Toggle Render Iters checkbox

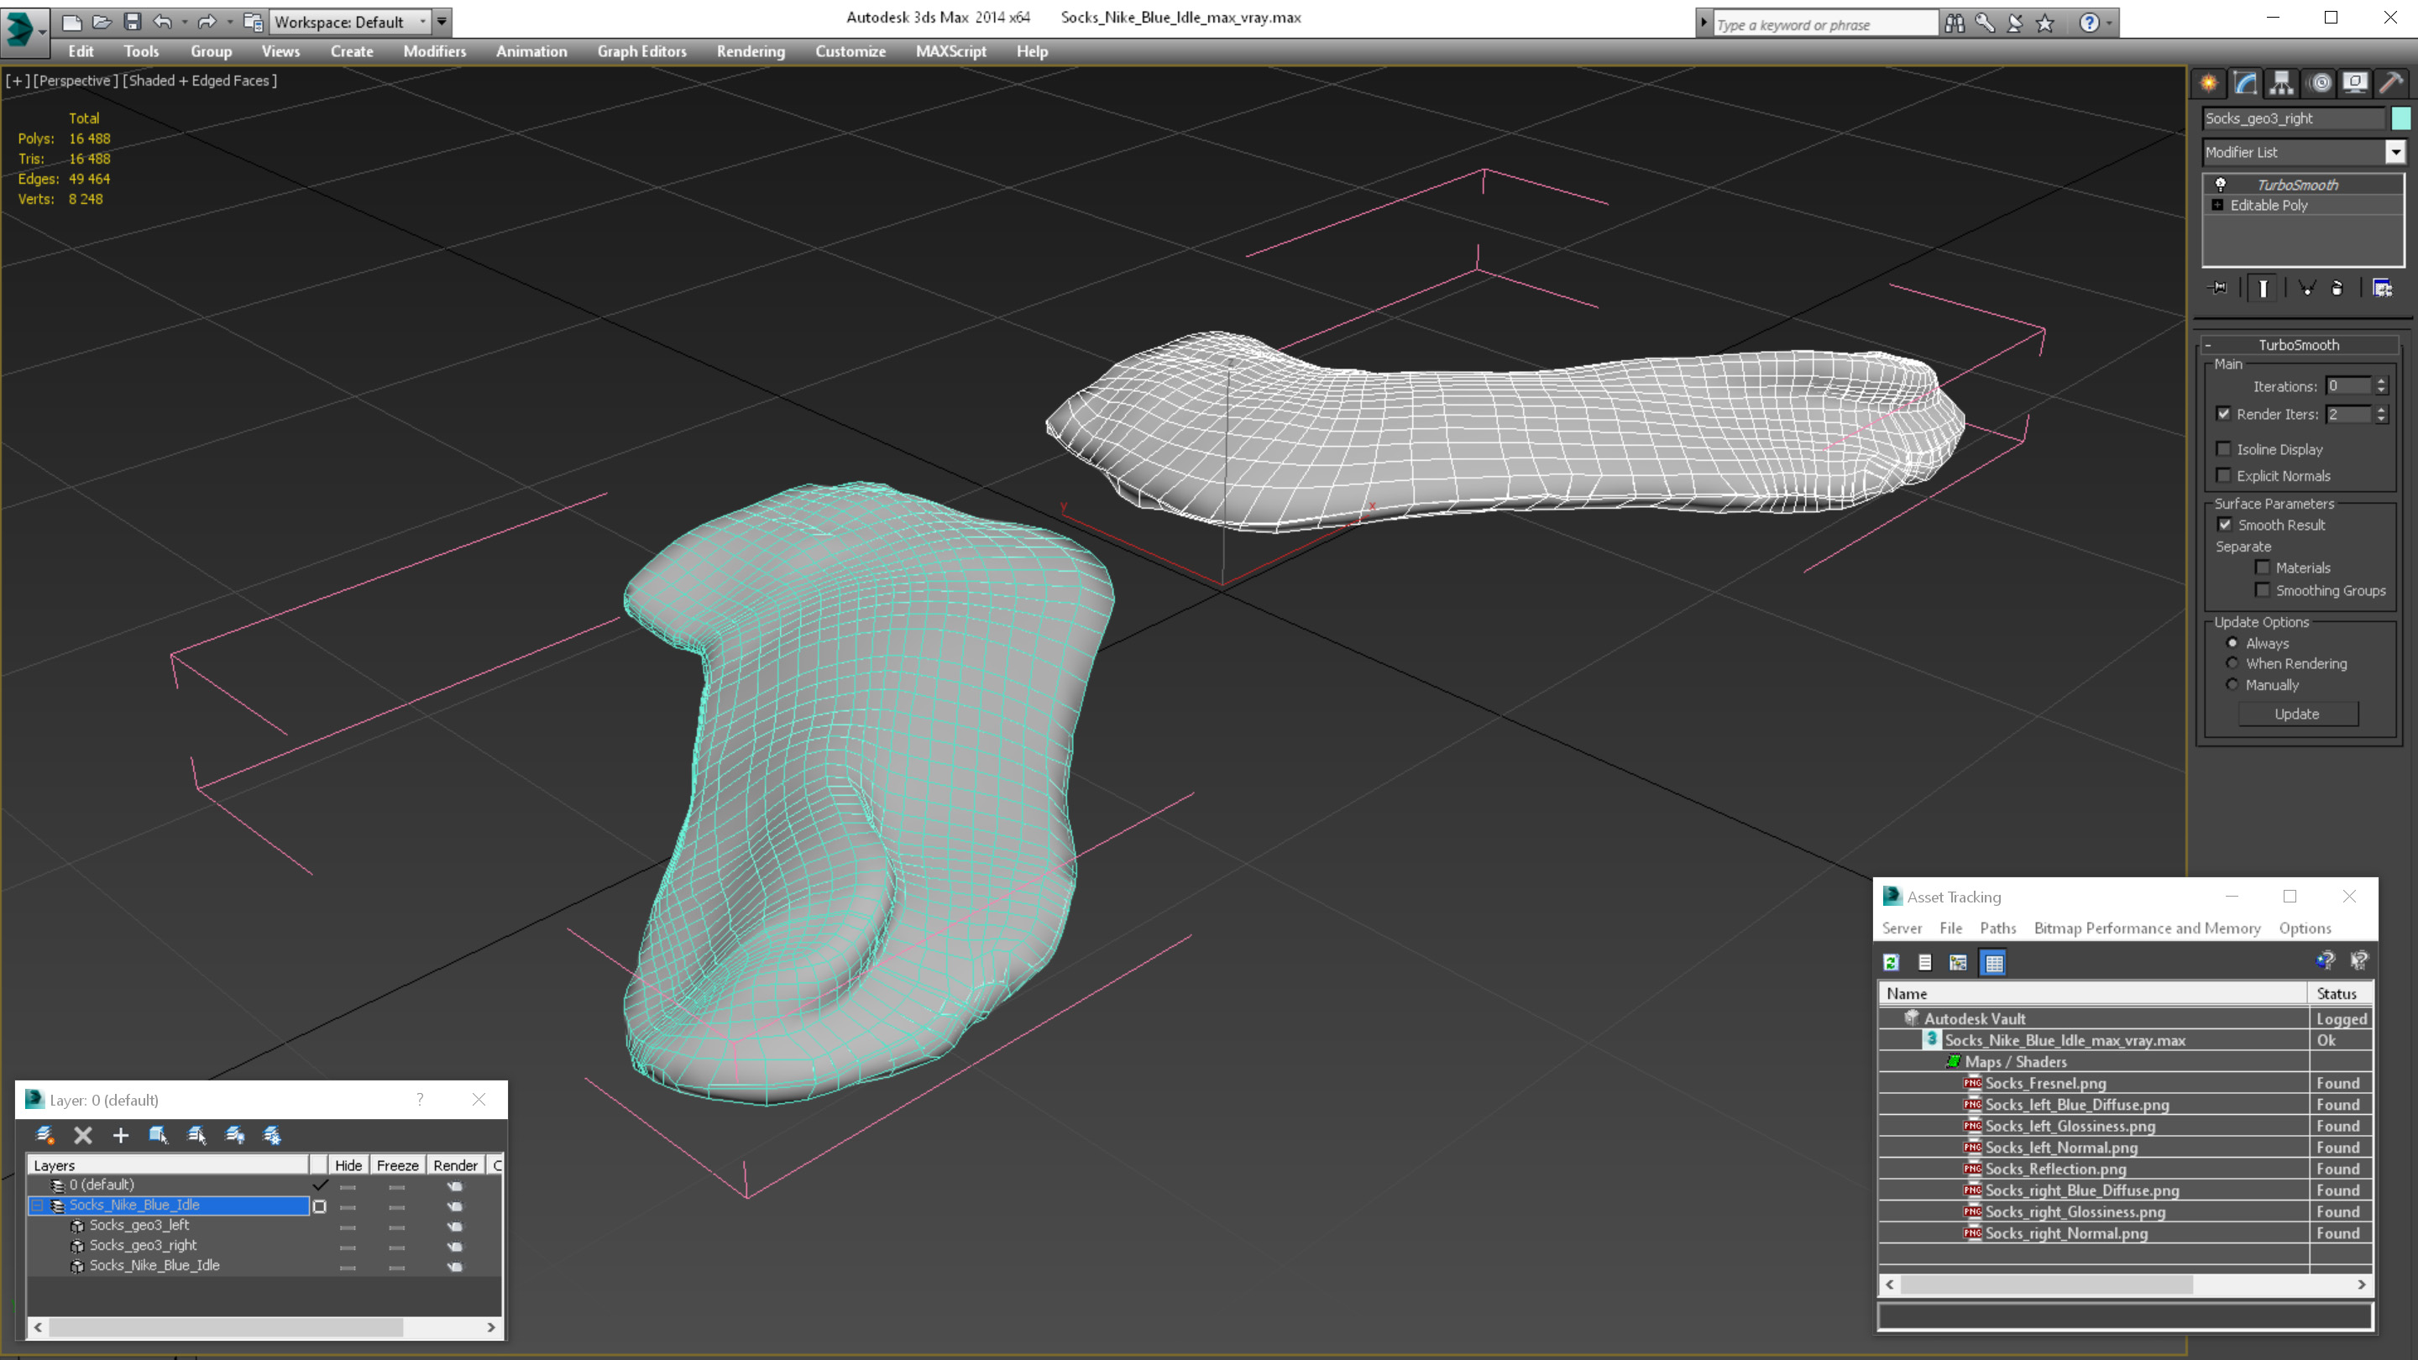[2224, 414]
